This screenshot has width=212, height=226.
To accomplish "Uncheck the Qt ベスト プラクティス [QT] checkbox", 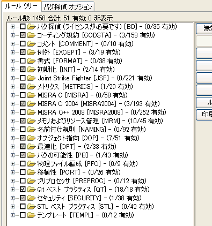I will pyautogui.click(x=23, y=189).
